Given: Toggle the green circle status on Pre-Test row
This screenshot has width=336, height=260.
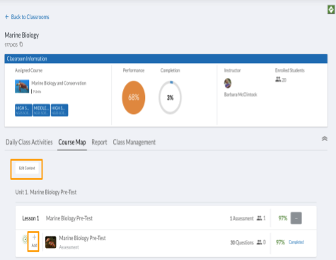Looking at the screenshot, I should pos(25,239).
